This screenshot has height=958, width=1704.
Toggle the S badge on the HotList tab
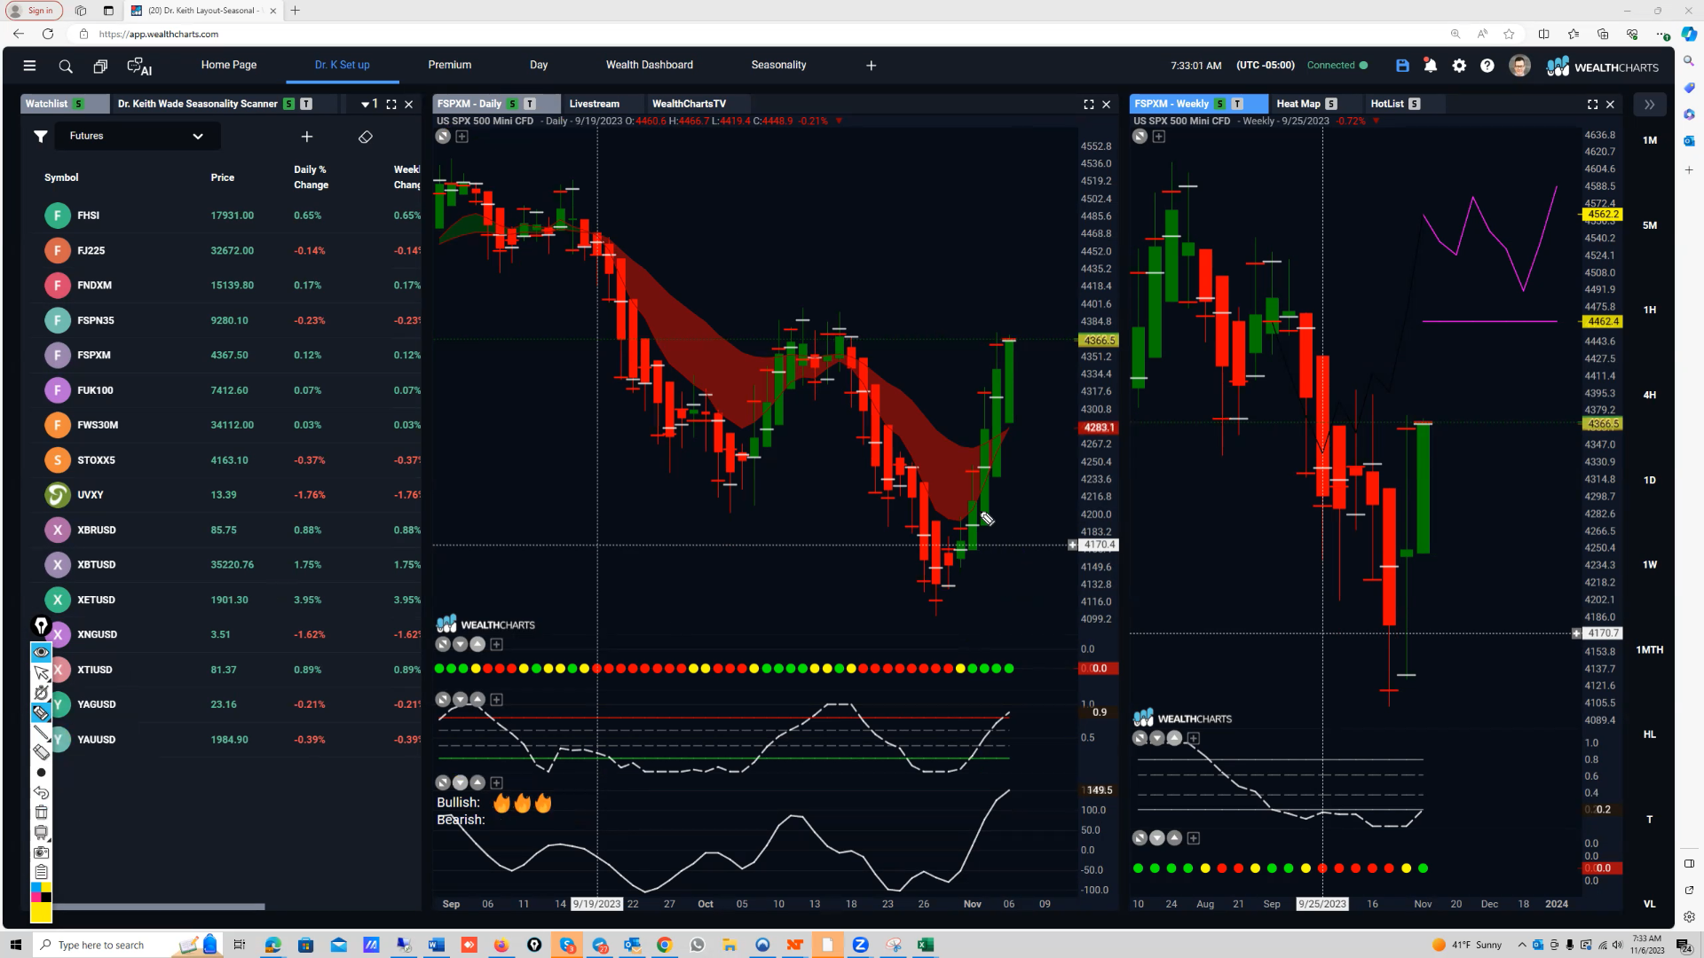tap(1415, 104)
